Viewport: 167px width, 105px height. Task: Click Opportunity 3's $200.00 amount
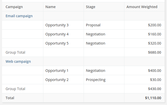(x=155, y=25)
